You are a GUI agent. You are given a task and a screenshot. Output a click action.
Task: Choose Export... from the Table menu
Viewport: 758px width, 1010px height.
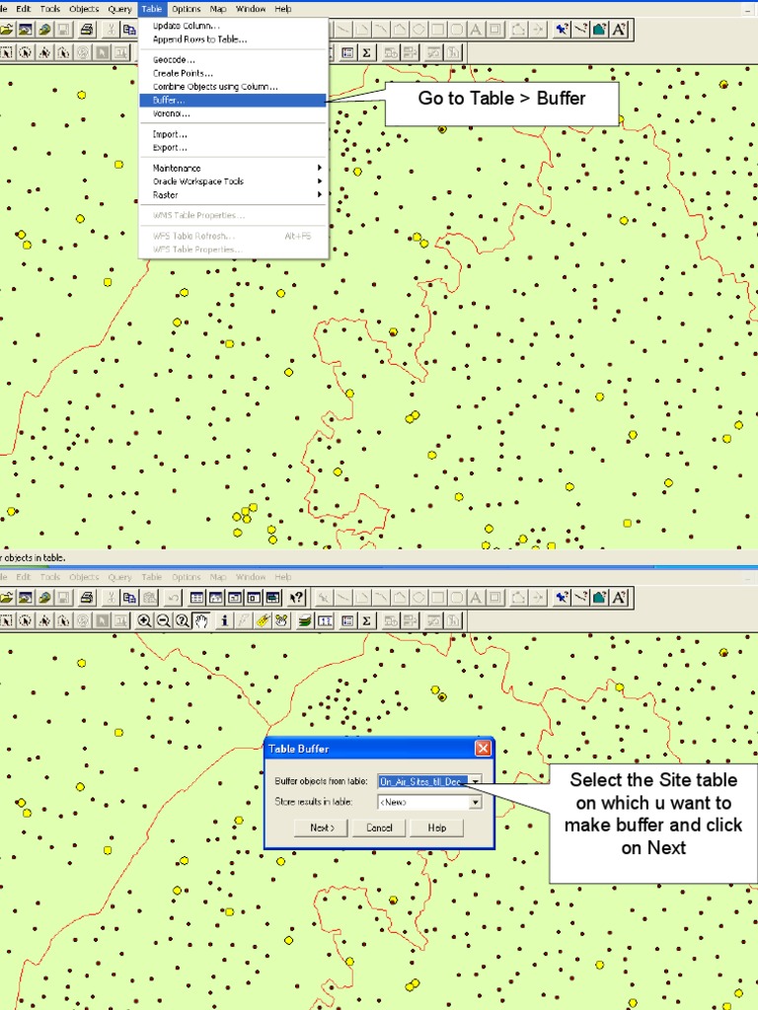(x=233, y=148)
